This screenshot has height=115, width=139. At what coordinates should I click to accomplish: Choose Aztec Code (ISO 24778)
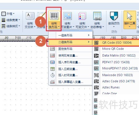point(116,81)
